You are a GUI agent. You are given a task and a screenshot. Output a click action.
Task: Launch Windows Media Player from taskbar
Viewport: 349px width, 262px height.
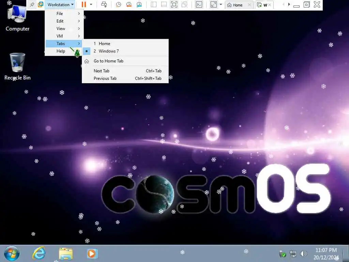(x=92, y=253)
